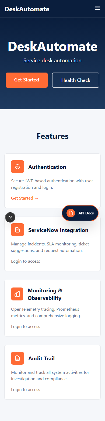Open the Health Check button
105x421 pixels.
point(76,80)
